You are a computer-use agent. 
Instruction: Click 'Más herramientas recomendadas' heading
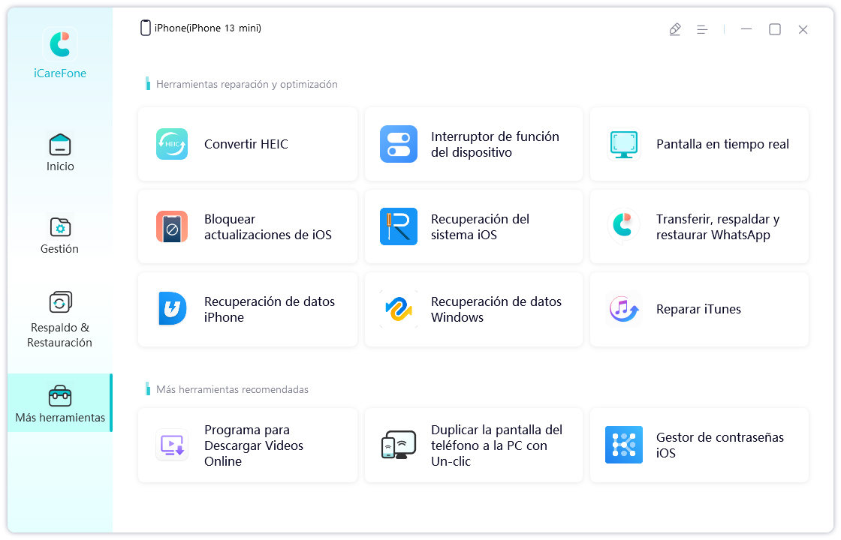(232, 389)
